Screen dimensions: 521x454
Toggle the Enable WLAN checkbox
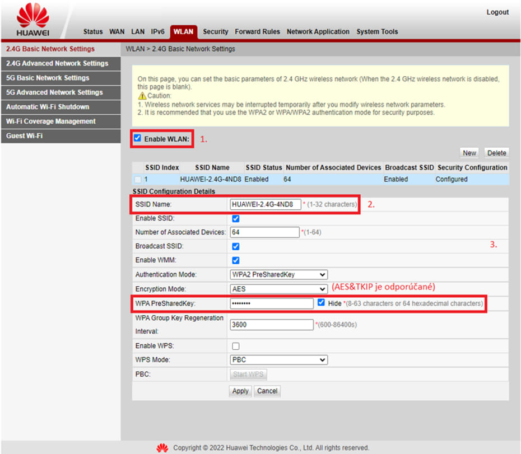pyautogui.click(x=138, y=138)
